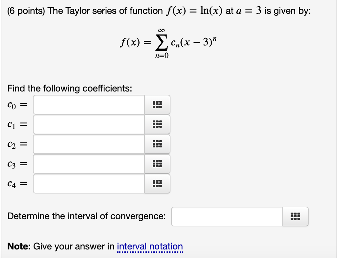Open the equation editor for c3
Viewport: 337px width, 258px height.
point(157,164)
